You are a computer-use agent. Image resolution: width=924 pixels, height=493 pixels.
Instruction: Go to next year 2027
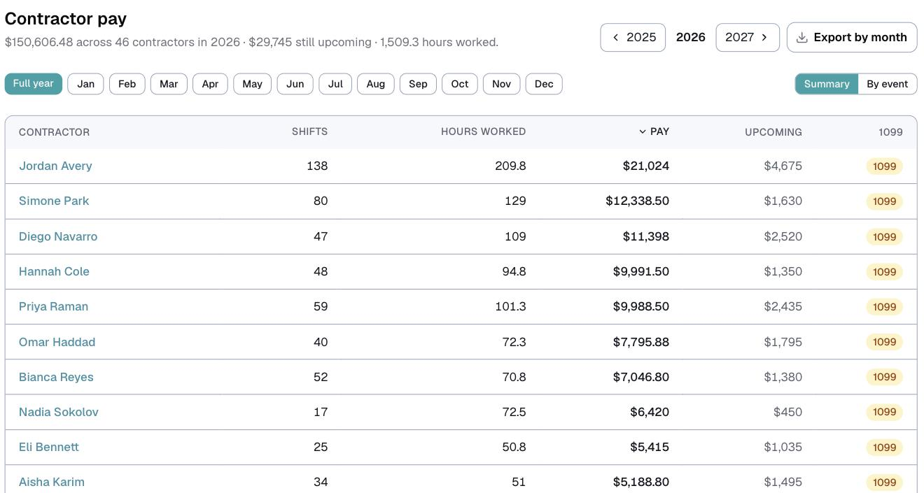coord(748,38)
